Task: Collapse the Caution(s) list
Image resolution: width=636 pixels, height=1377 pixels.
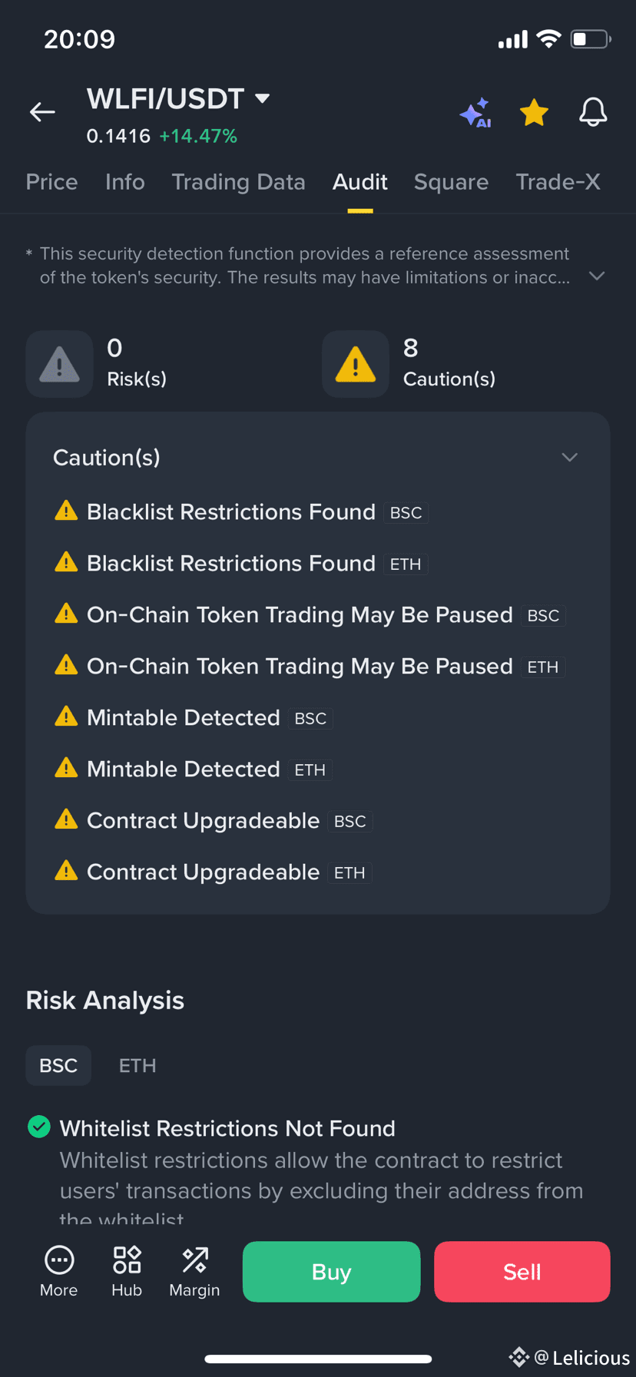Action: pos(569,457)
